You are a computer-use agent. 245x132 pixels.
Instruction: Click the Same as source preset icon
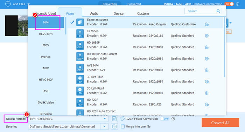[x=80, y=22]
